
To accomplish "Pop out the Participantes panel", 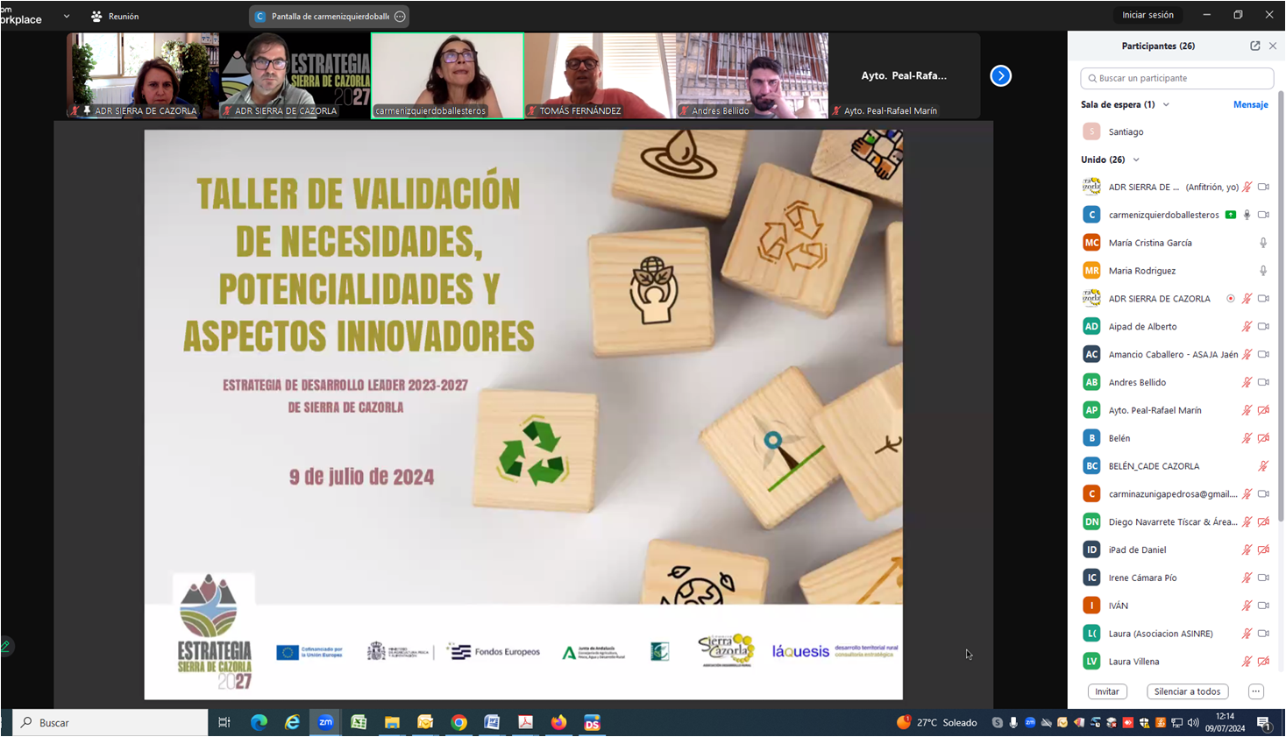I will [1254, 46].
